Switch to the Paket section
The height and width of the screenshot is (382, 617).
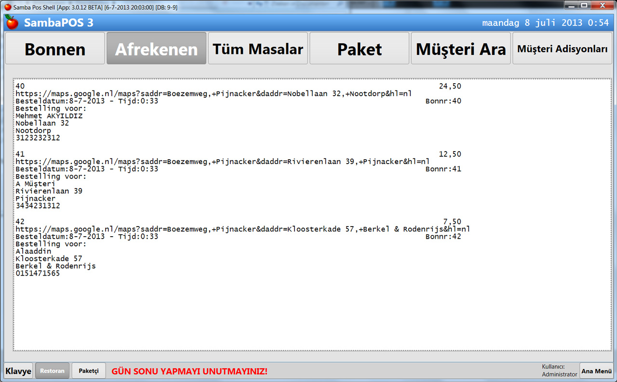[359, 49]
